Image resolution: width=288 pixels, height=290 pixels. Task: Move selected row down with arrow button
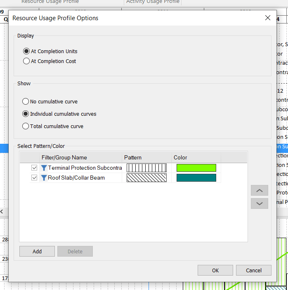coord(260,203)
